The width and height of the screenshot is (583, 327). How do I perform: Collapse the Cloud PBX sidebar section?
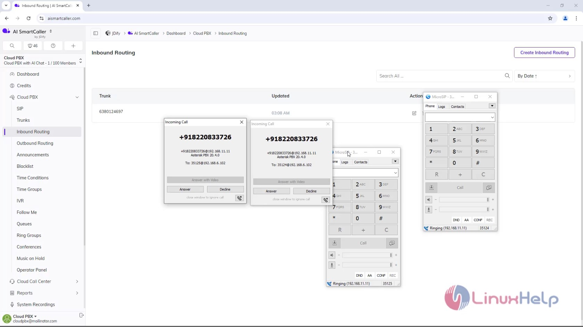[77, 97]
